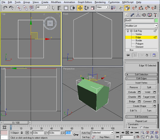This screenshot has height=140, width=160.
Task: Toggle the selection lock padlock
Action: pyautogui.click(x=22, y=133)
